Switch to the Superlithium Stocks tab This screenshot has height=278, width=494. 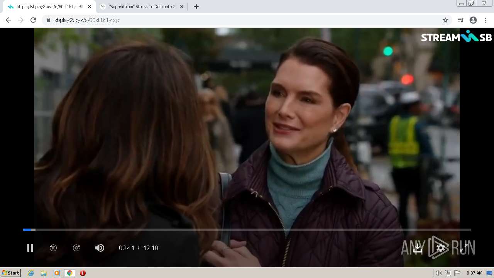[x=142, y=7]
